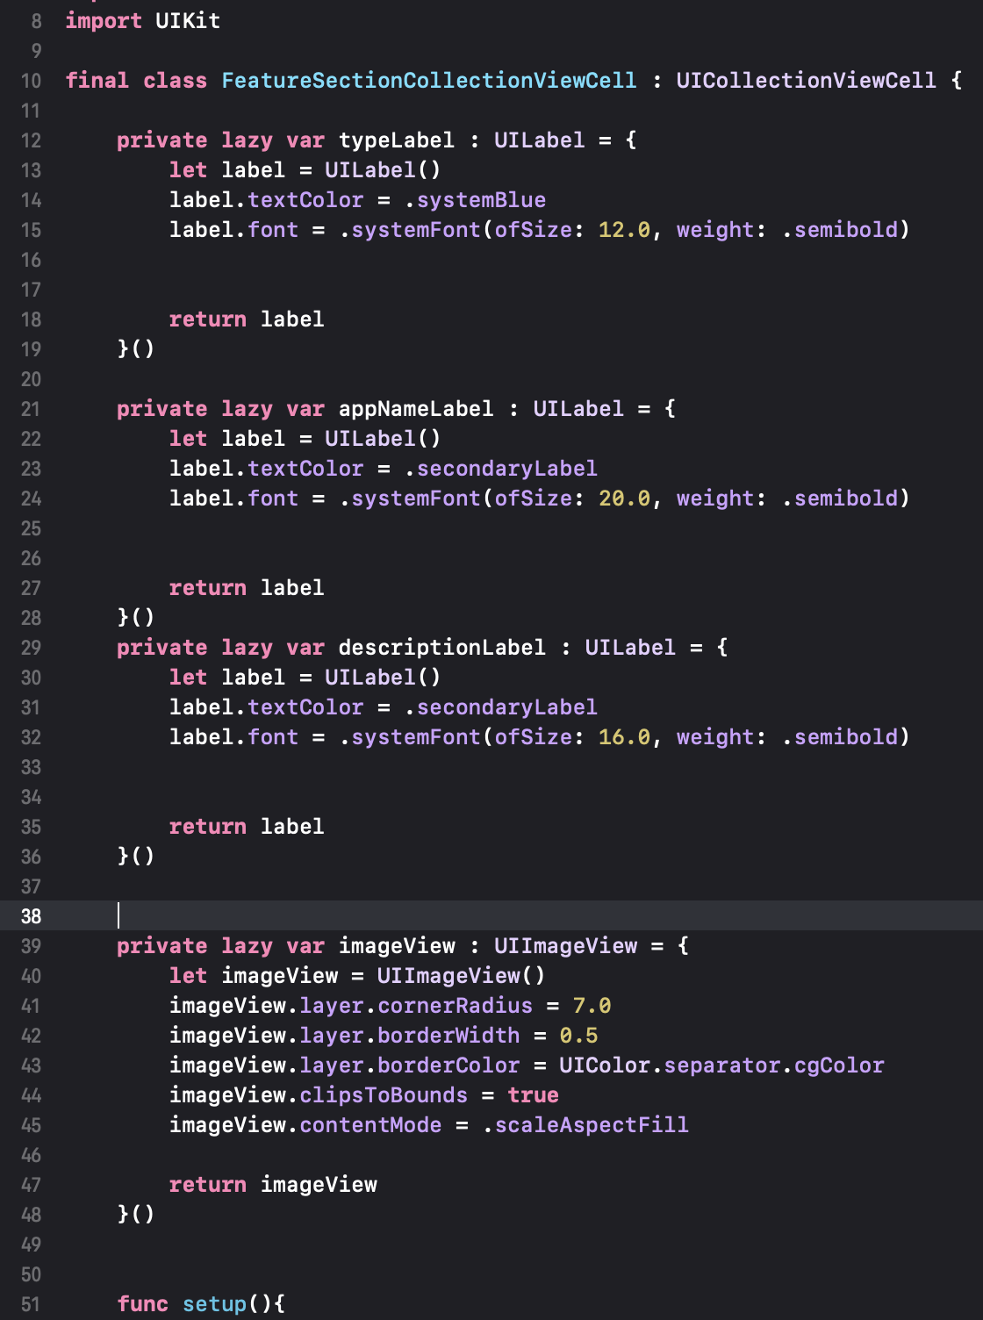Click borderWidth property
The width and height of the screenshot is (983, 1320).
tap(448, 1036)
